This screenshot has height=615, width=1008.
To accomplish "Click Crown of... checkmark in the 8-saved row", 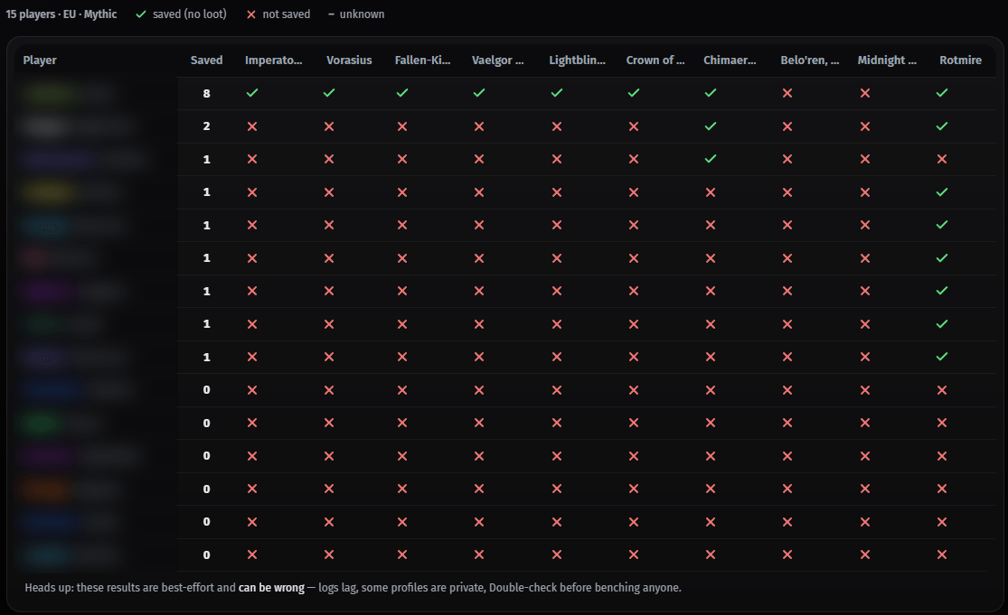I will coord(634,93).
